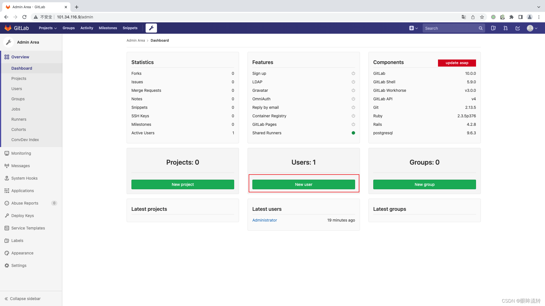Open Activity in the top navbar
Screen dimensions: 545x306
pyautogui.click(x=87, y=28)
